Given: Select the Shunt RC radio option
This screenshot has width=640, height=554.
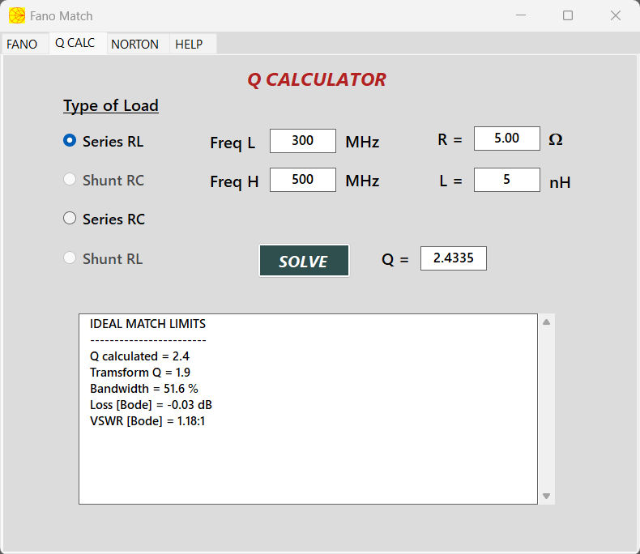Looking at the screenshot, I should coord(70,180).
